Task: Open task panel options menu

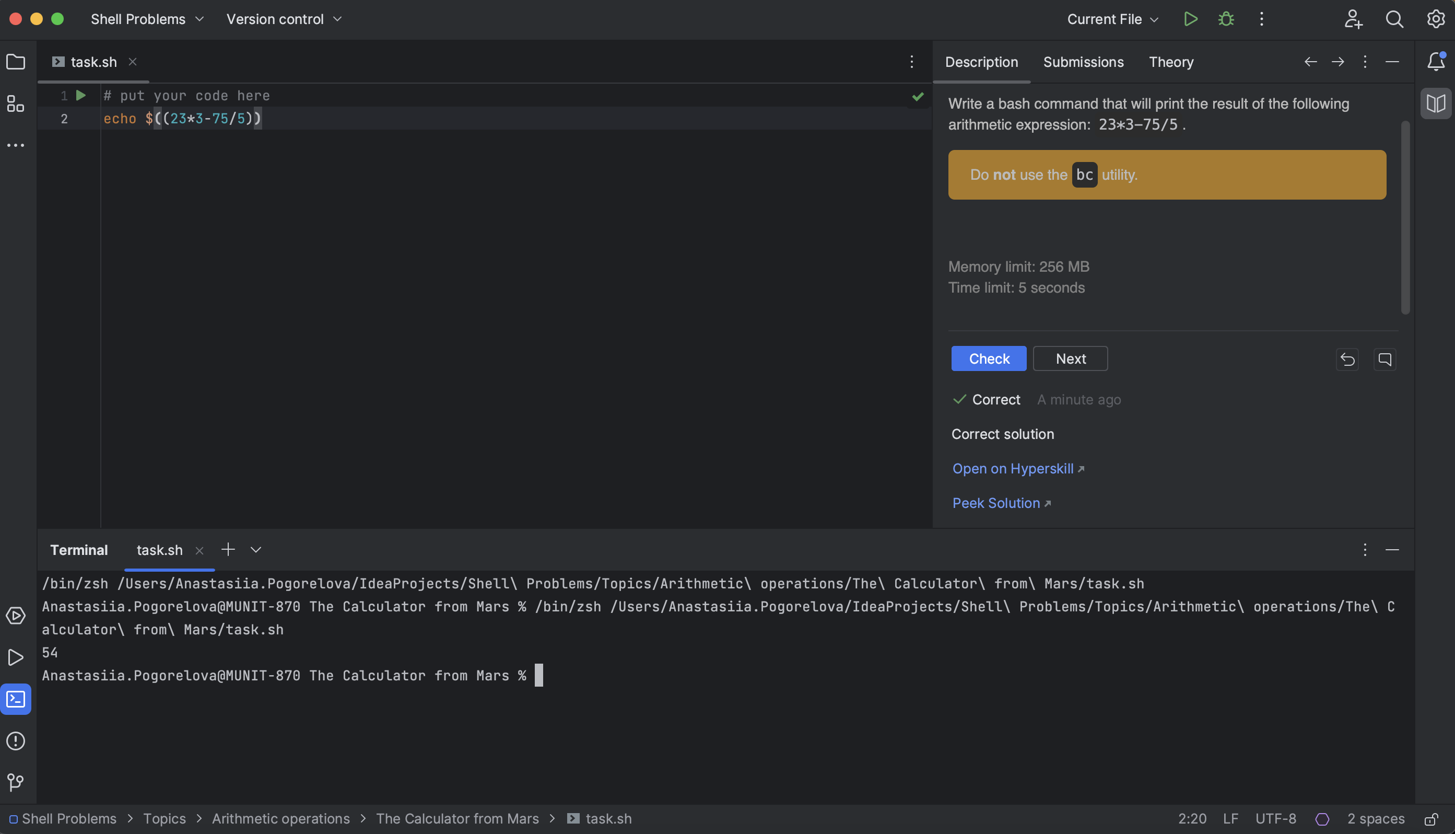Action: point(1365,61)
